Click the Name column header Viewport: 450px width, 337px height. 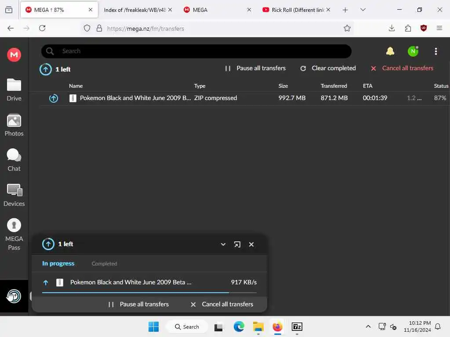[x=76, y=86]
